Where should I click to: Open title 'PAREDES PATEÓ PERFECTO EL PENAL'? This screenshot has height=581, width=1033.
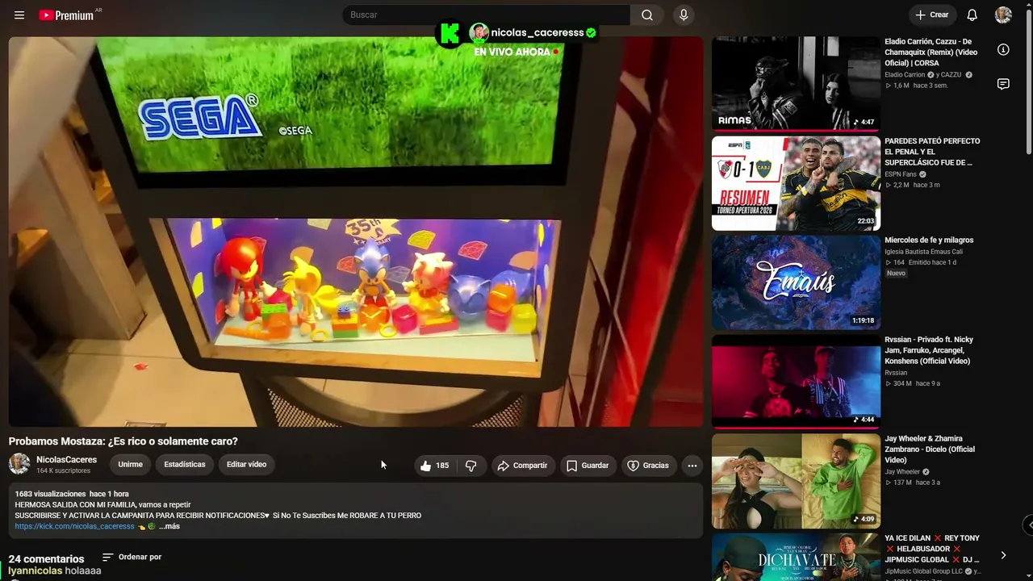[x=932, y=152]
